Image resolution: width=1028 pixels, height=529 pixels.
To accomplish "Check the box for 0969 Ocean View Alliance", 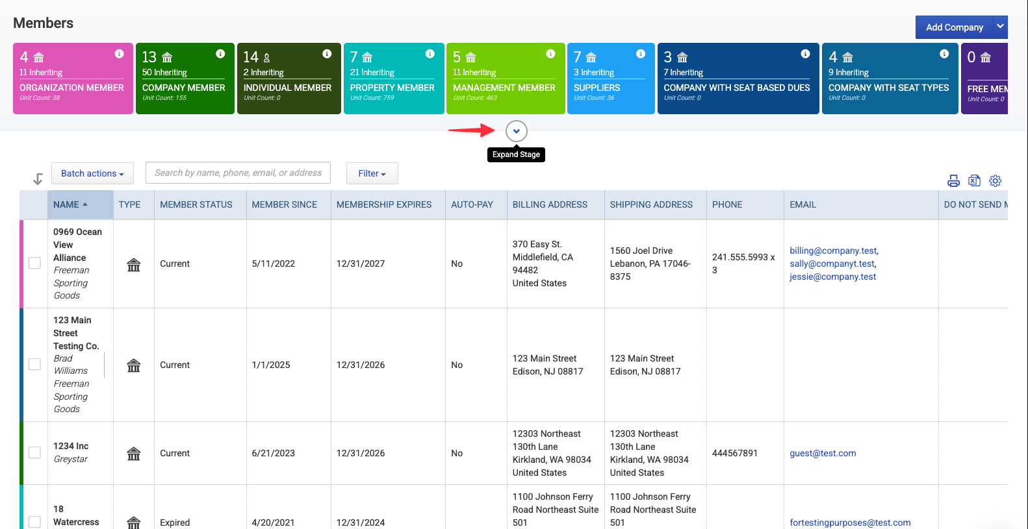I will click(34, 263).
